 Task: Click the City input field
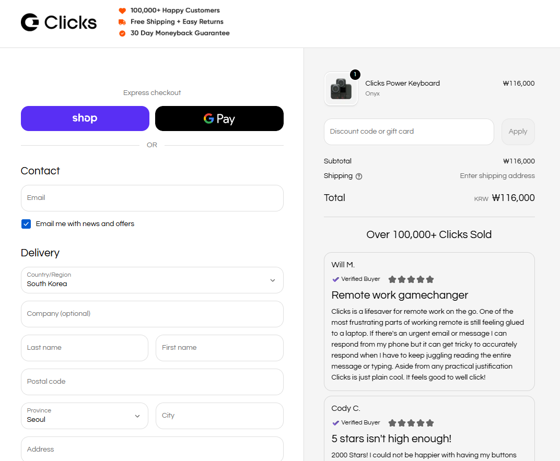click(219, 416)
